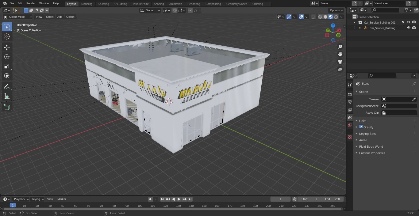
Task: Open the Keying dropdown in timeline
Action: [37, 199]
